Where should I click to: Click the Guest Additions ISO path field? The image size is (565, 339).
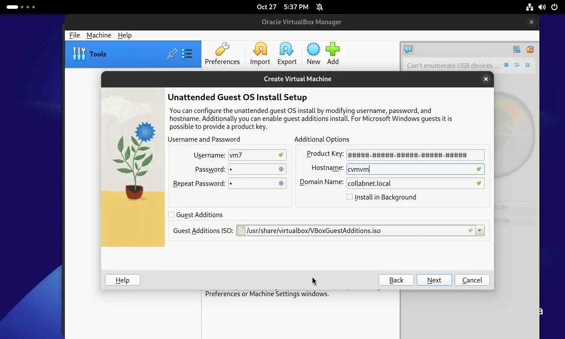pos(356,230)
